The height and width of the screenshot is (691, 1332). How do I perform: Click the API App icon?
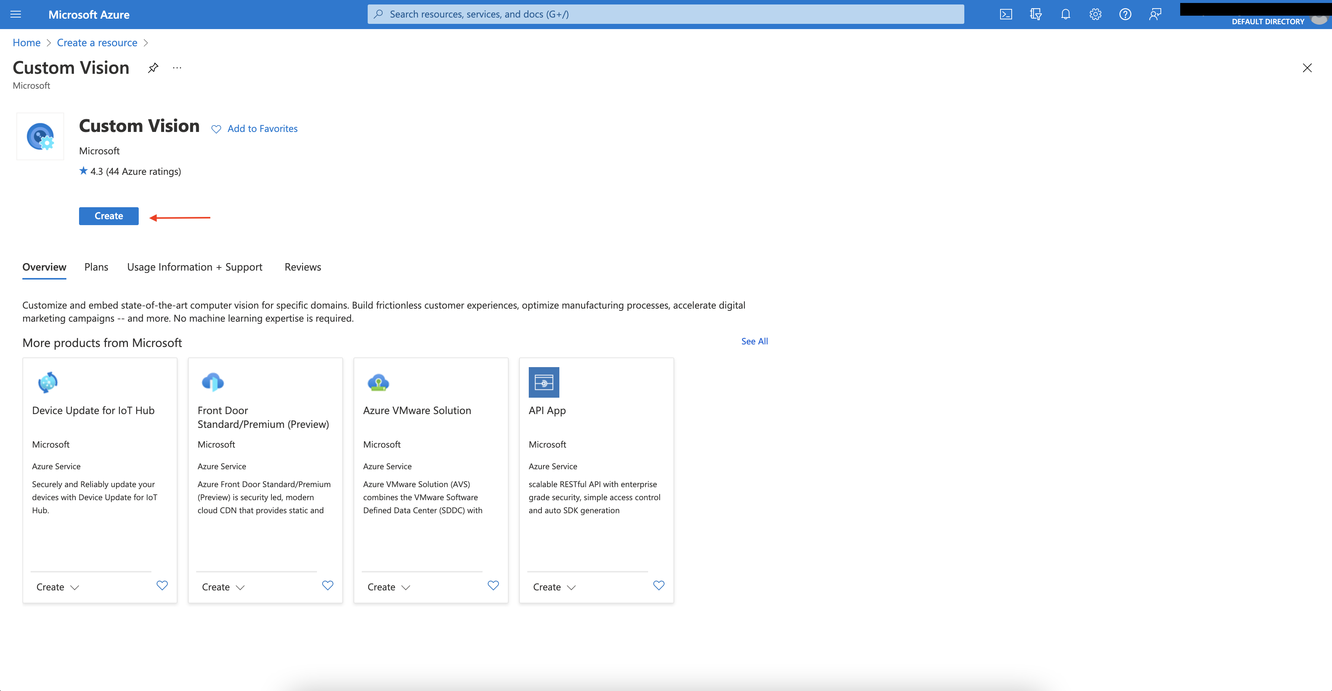[544, 382]
